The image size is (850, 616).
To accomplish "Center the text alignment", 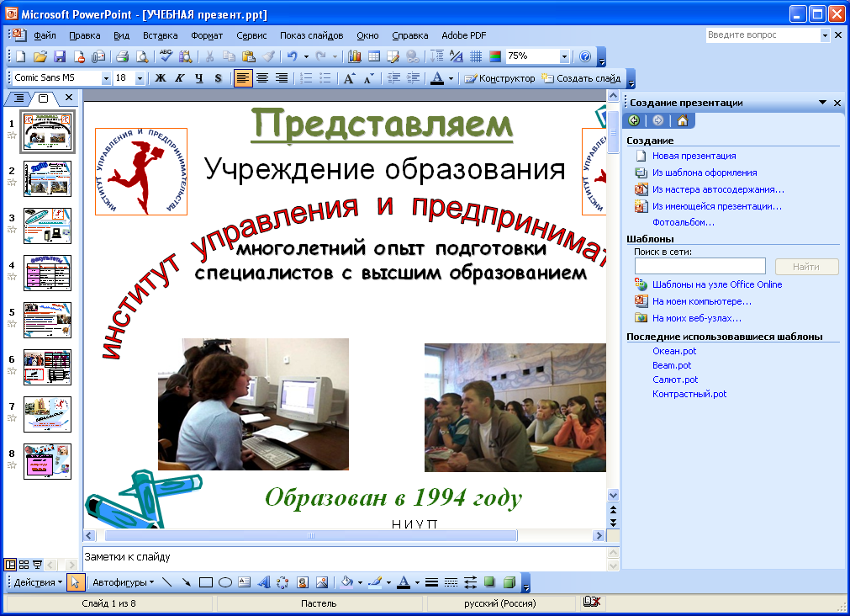I will tap(262, 78).
